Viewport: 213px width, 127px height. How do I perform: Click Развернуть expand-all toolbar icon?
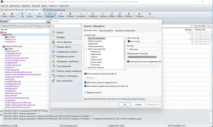pos(93,15)
